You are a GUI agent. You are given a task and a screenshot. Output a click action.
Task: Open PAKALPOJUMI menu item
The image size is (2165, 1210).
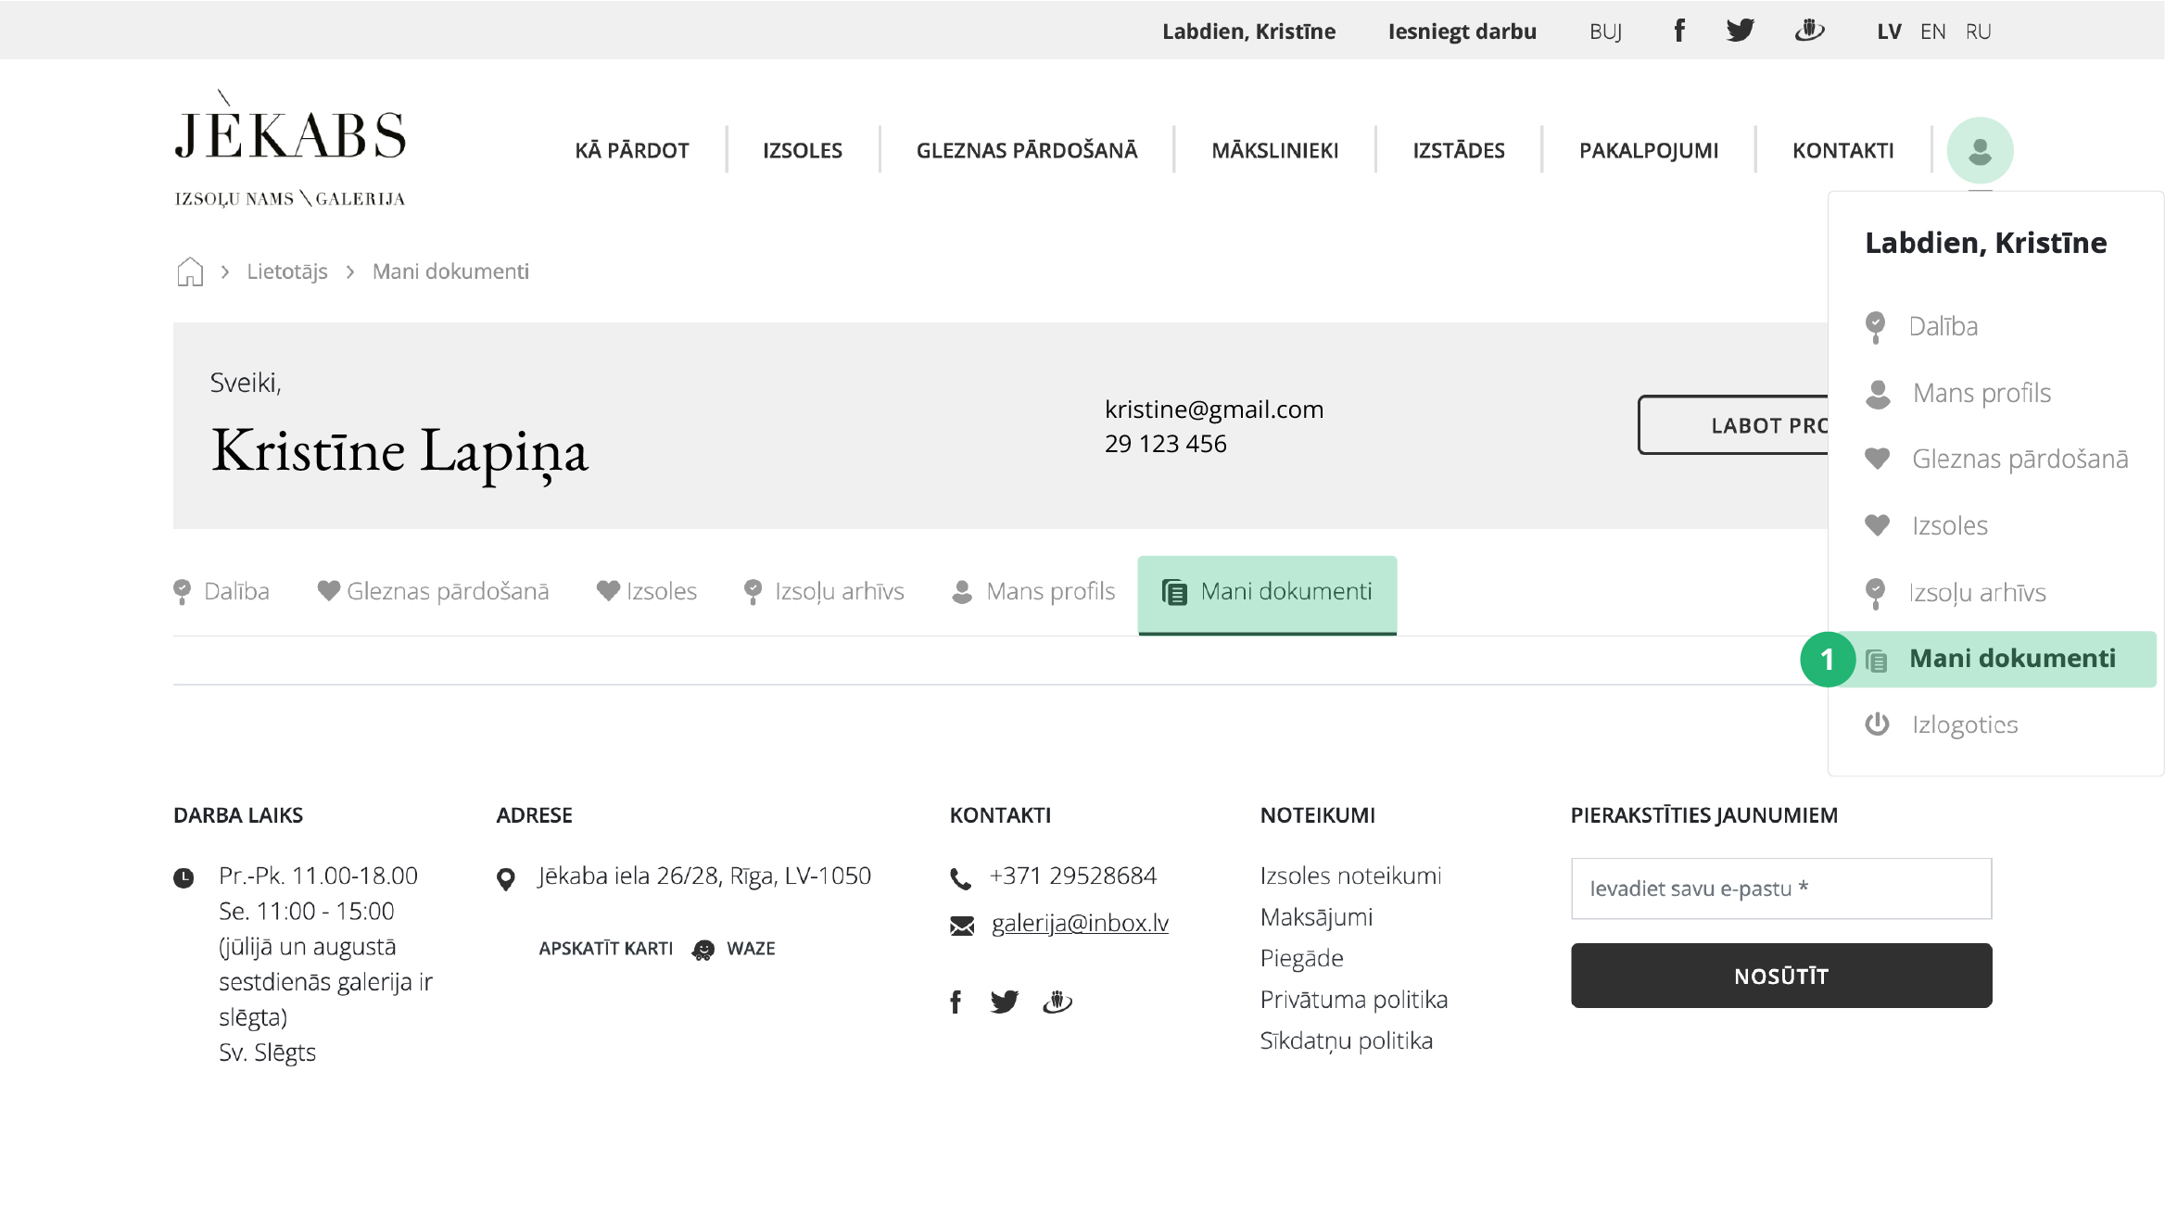[1649, 150]
